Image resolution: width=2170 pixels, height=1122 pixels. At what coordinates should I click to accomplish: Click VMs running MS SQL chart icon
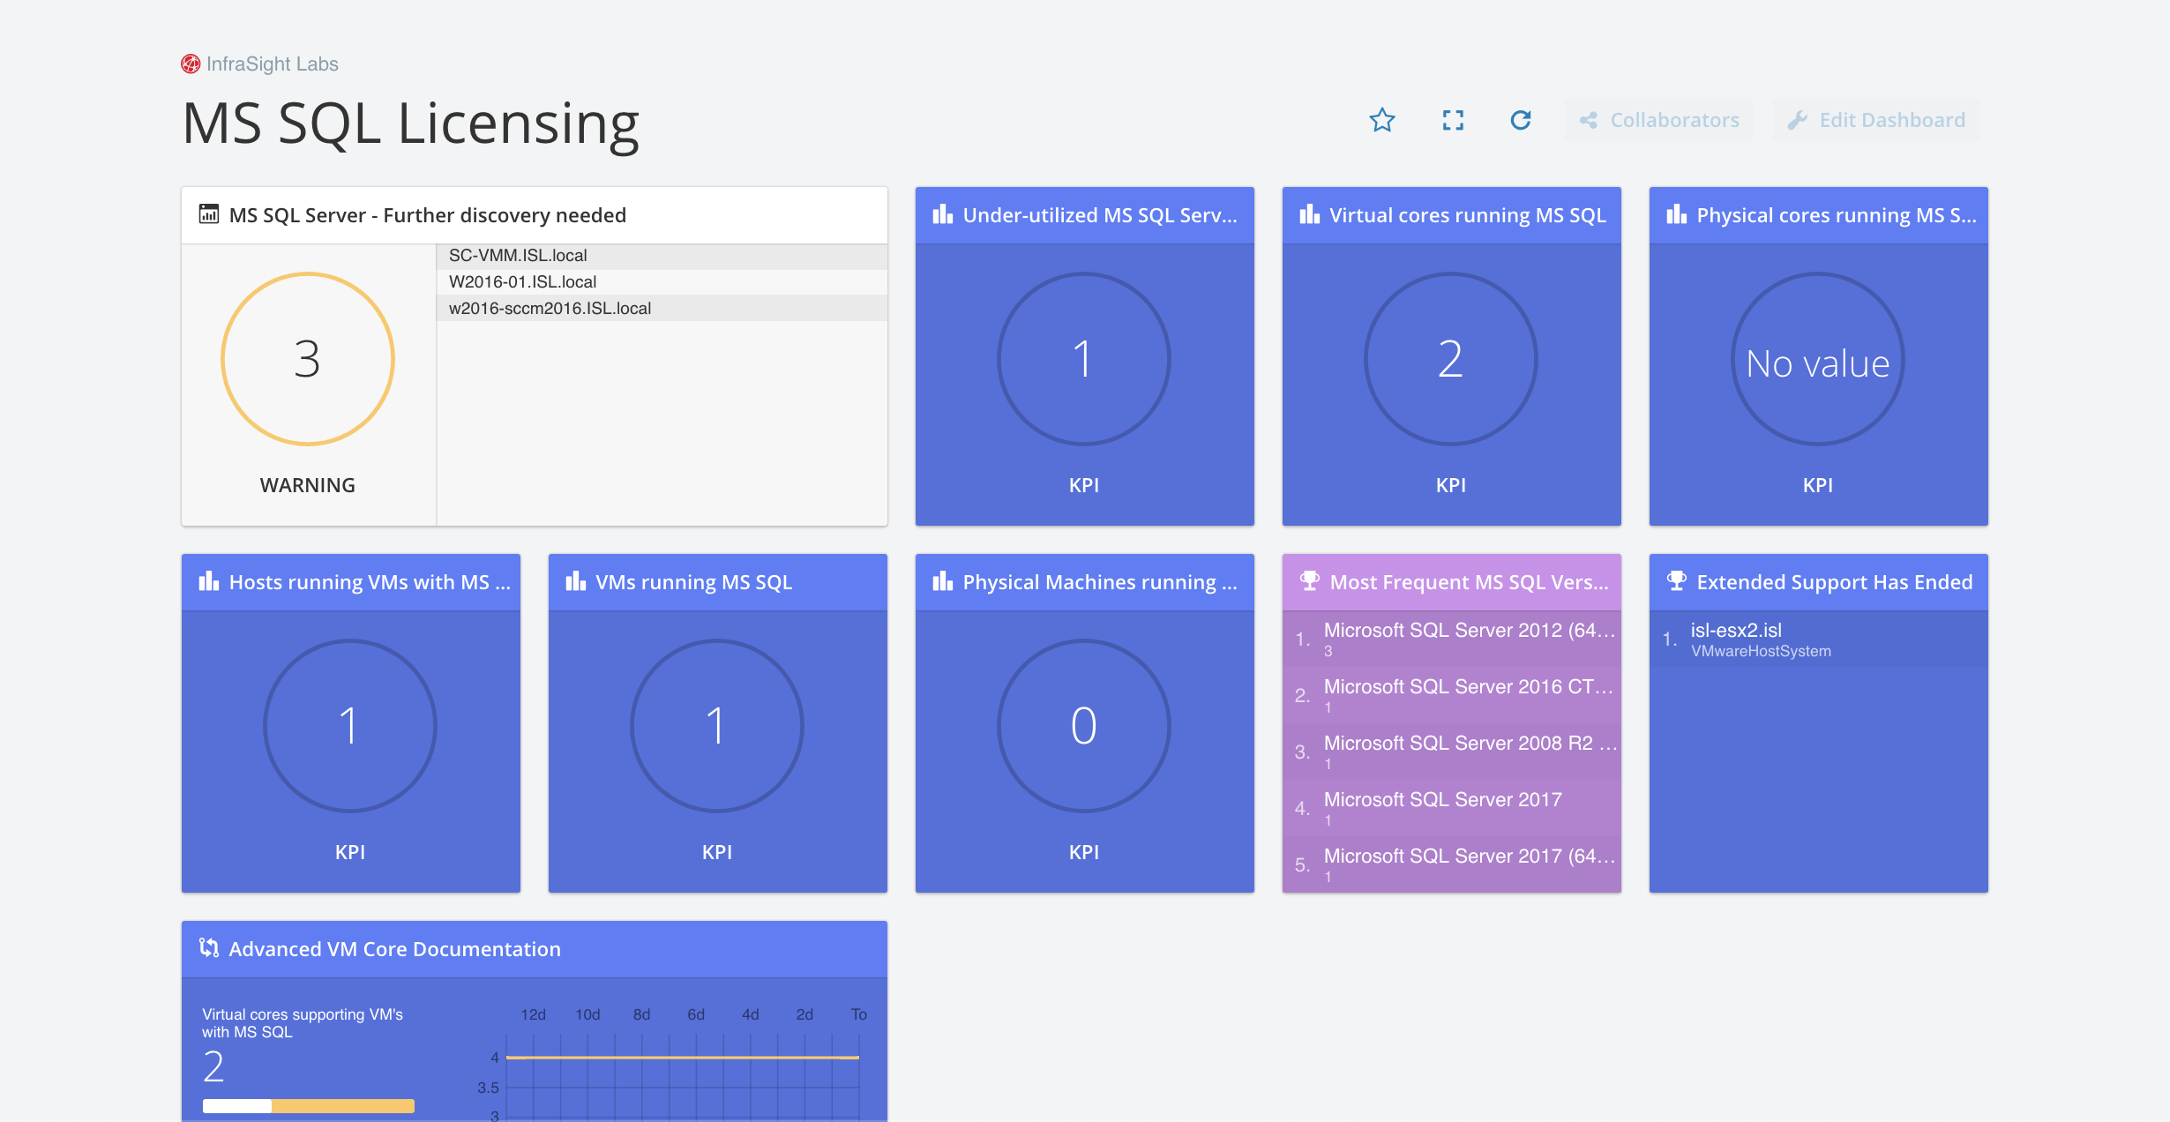tap(576, 581)
